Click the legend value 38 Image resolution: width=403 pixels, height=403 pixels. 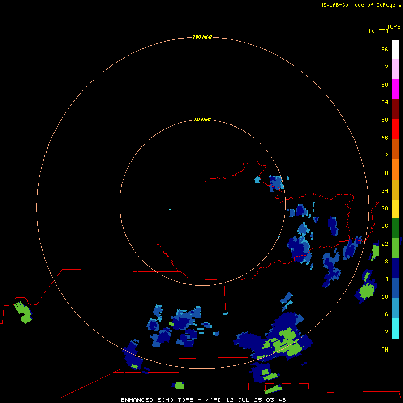point(385,173)
